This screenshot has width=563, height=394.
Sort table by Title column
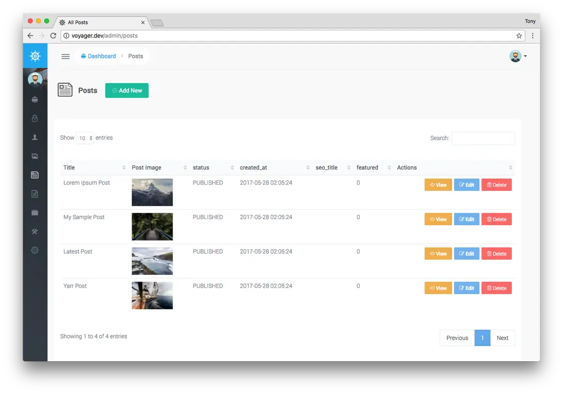[x=95, y=167]
